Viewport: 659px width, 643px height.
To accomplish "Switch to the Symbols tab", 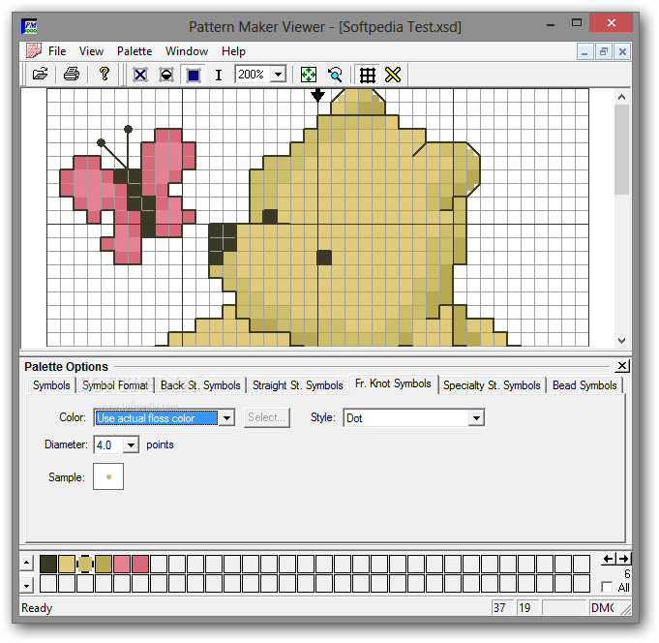I will (51, 385).
